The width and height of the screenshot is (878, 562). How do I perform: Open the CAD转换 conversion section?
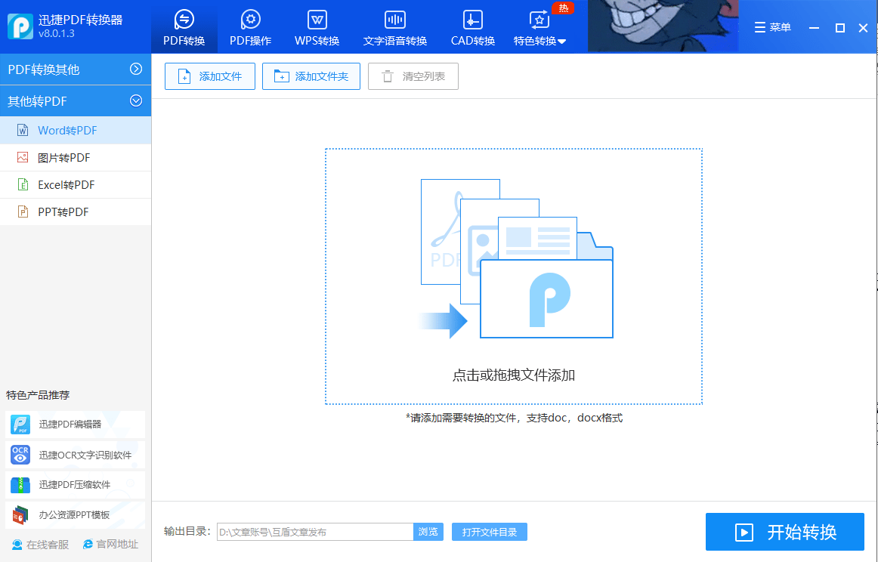[x=471, y=26]
